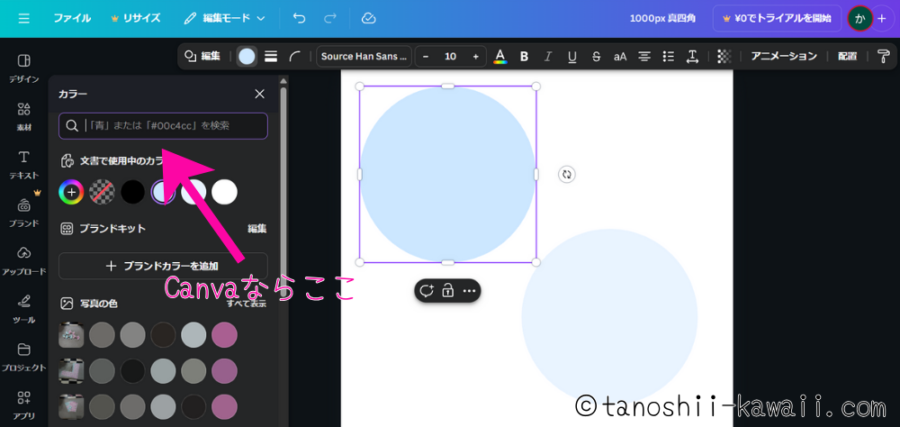Select the black color swatch
900x427 pixels.
pyautogui.click(x=132, y=191)
